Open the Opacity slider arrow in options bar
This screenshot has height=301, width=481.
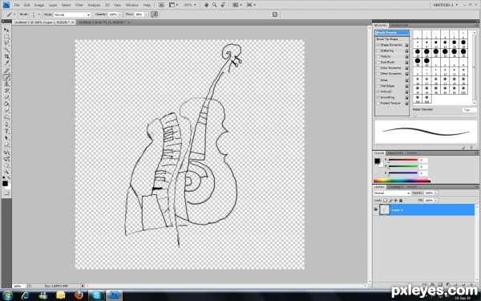(x=119, y=14)
